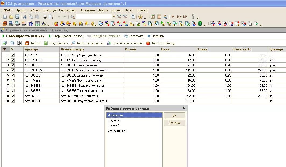Open the Правка menu

coord(21,10)
